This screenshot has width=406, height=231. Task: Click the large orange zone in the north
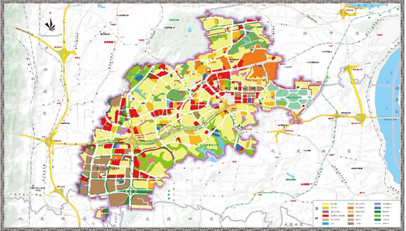pyautogui.click(x=253, y=57)
